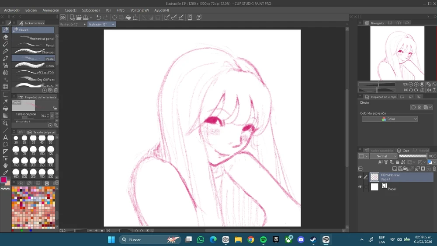Click Delete sub tool trash icon
437x246 pixels.
point(56,91)
